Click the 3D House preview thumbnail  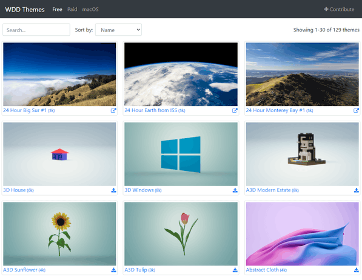tap(59, 154)
